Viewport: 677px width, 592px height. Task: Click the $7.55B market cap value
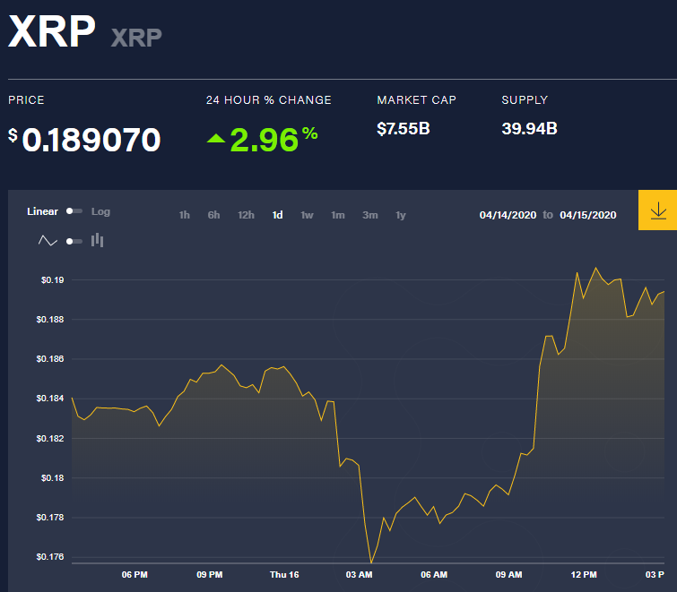pyautogui.click(x=404, y=128)
